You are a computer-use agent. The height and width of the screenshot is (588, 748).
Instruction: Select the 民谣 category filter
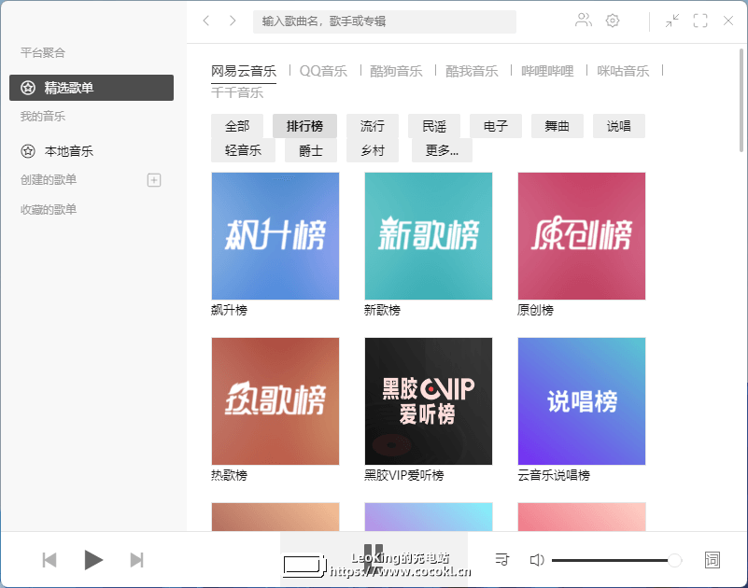pyautogui.click(x=434, y=126)
